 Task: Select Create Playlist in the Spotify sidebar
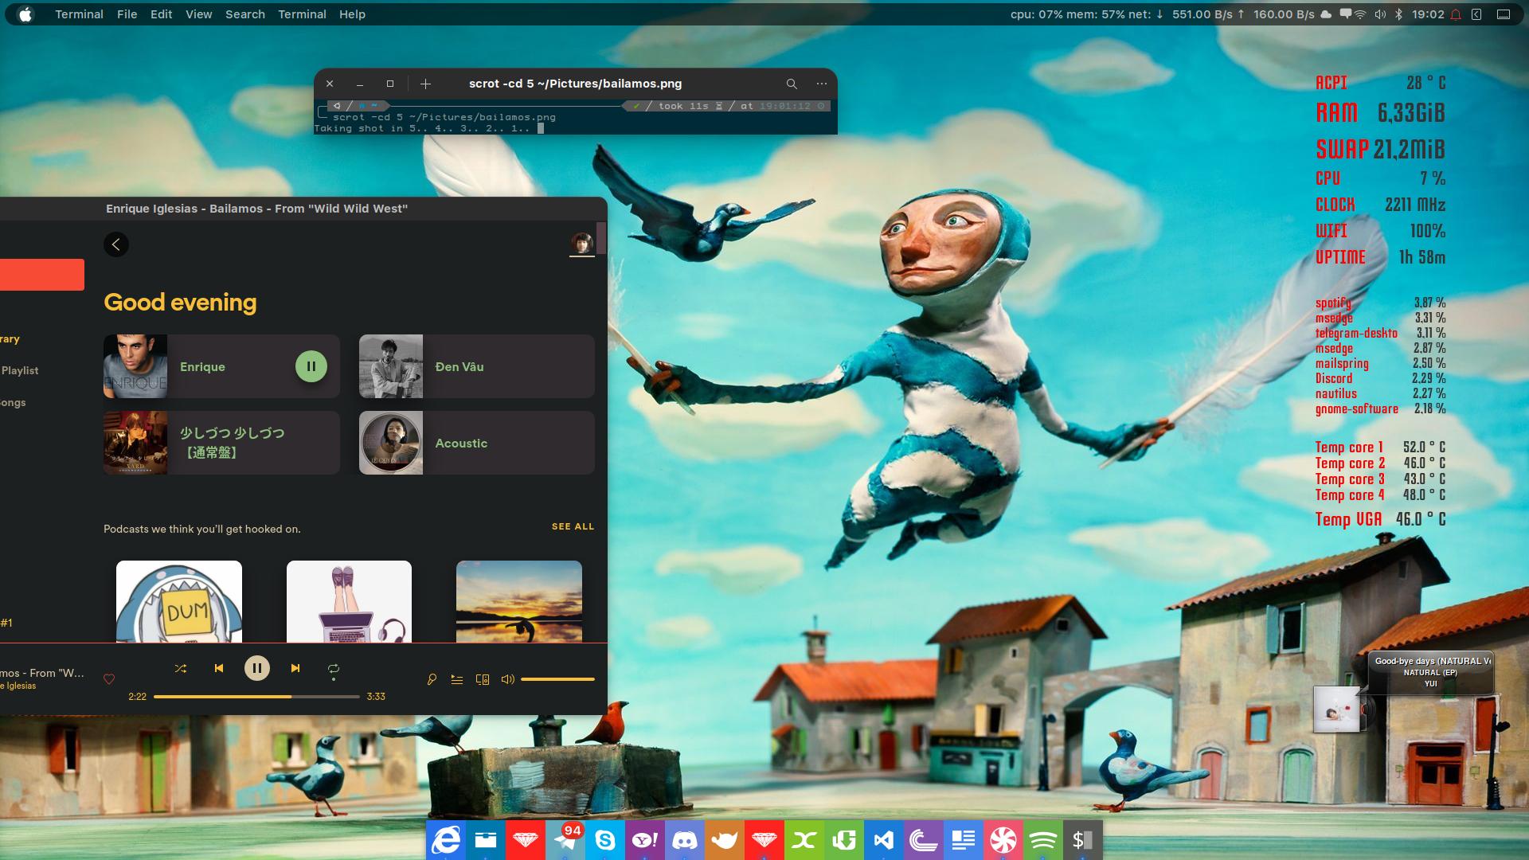(19, 370)
